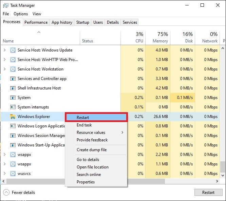This screenshot has width=226, height=201.
Task: Select the Processes tab
Action: point(12,22)
